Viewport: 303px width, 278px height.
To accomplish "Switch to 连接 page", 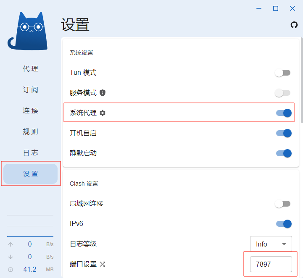I will pyautogui.click(x=31, y=111).
